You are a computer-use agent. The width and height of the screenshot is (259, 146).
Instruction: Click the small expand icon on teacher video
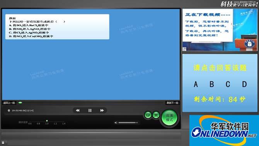[x=184, y=49]
